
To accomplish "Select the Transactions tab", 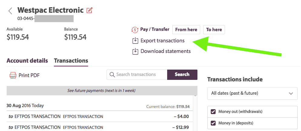I will pos(71,61).
